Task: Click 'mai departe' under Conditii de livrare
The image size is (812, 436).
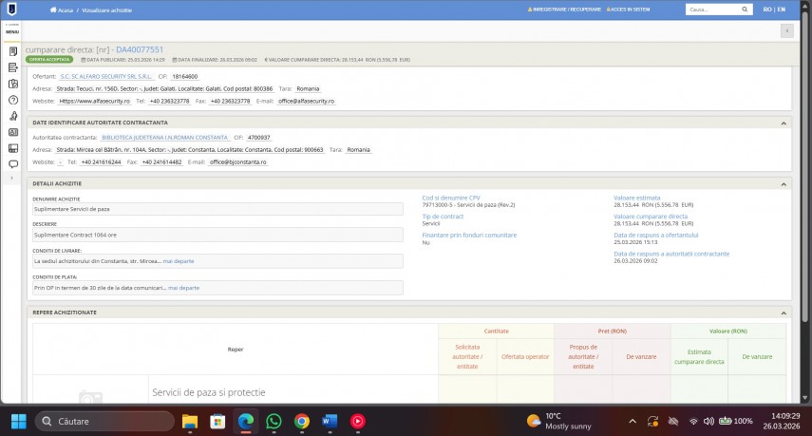Action: click(x=179, y=259)
